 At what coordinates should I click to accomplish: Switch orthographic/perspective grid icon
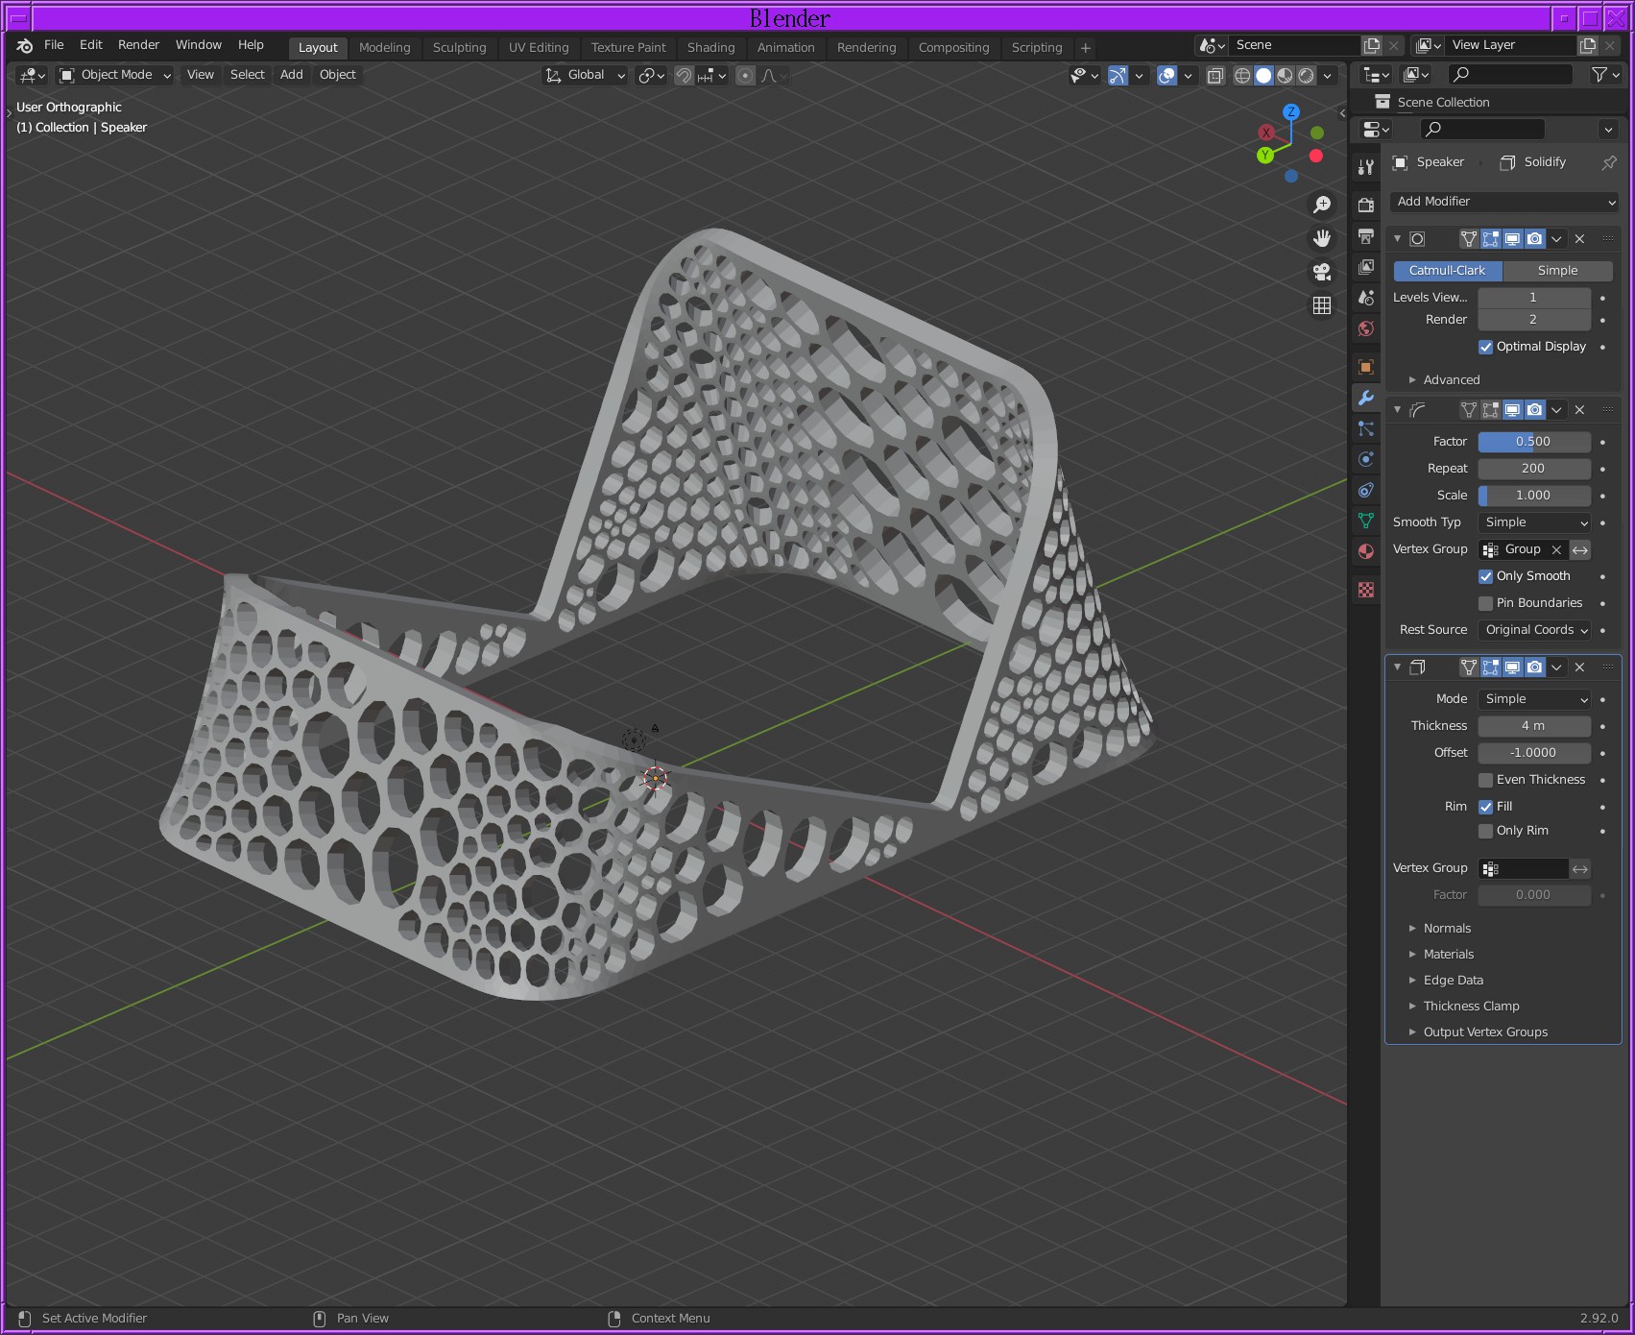(x=1322, y=305)
